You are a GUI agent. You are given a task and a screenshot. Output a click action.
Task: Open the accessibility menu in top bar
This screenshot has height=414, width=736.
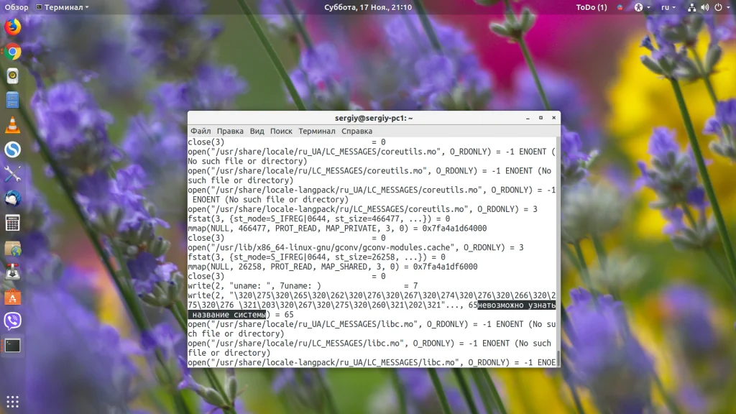coord(642,7)
